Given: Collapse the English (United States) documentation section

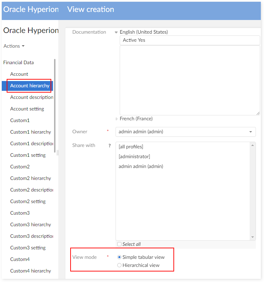Looking at the screenshot, I should tap(116, 32).
